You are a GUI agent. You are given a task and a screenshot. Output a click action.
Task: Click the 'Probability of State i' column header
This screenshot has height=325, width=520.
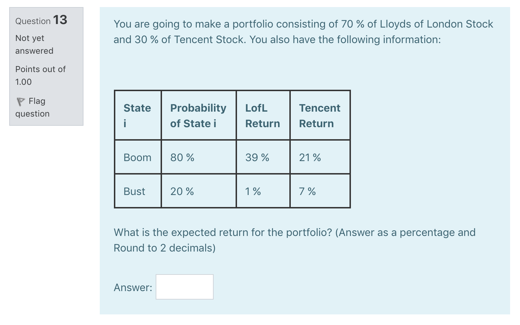point(198,116)
